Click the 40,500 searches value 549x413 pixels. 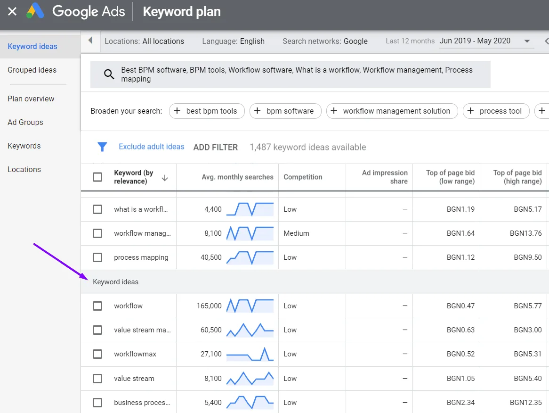pos(211,257)
